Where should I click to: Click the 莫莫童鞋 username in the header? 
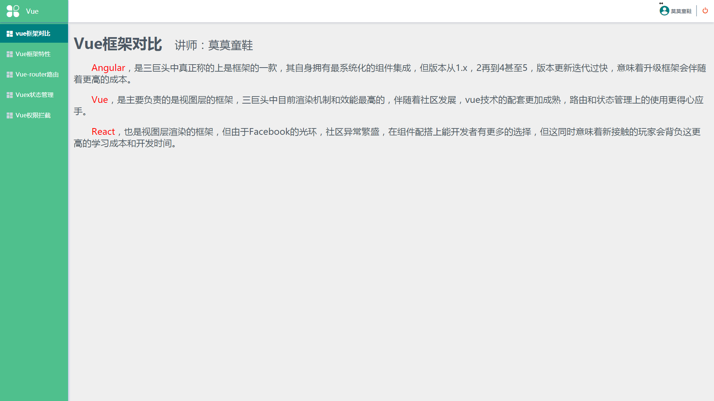[x=682, y=11]
